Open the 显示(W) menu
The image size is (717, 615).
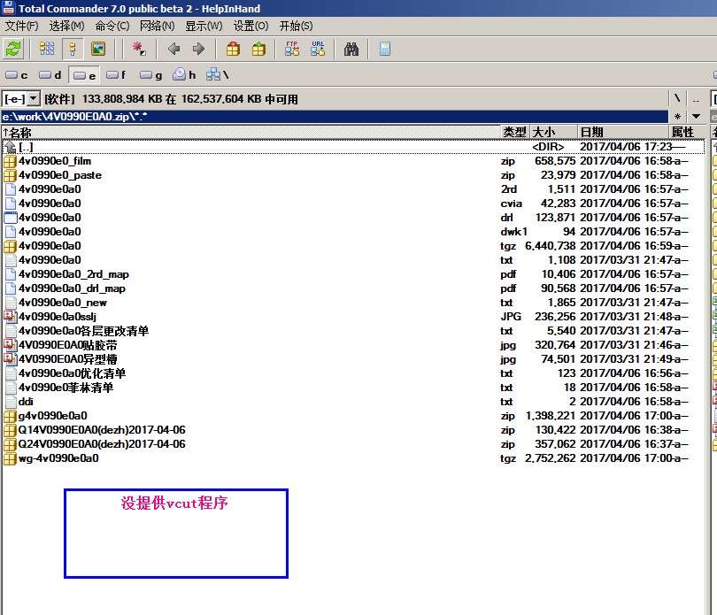[204, 26]
